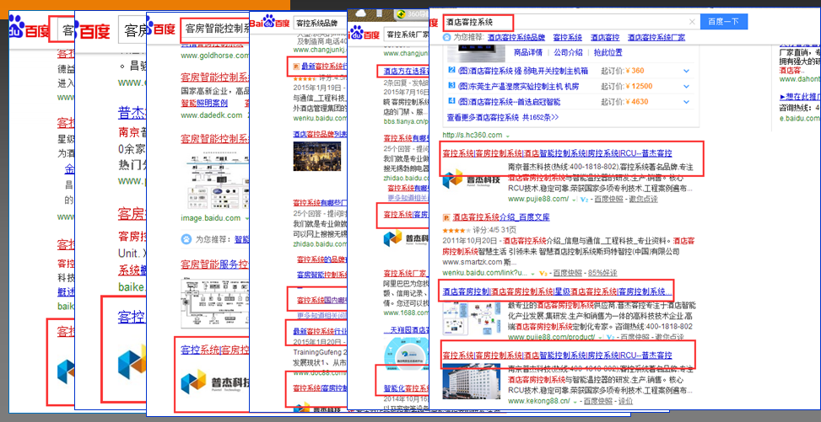Open item 2 强弱电开关控制主机箱 listing
821x422 pixels.
tap(523, 71)
